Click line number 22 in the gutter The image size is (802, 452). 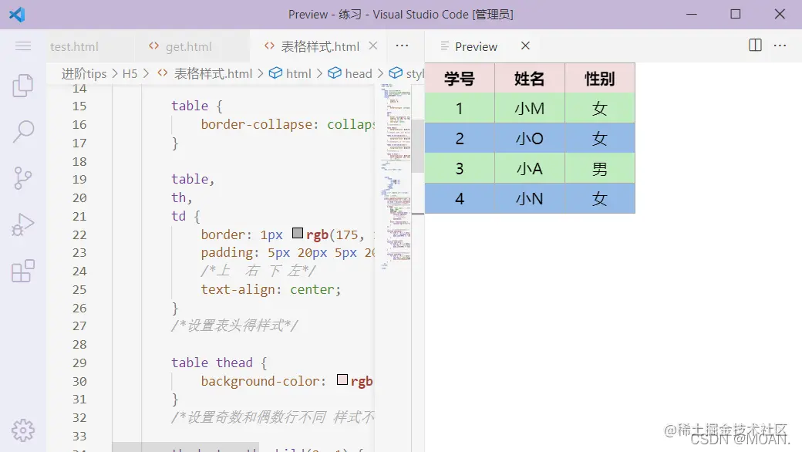[79, 234]
